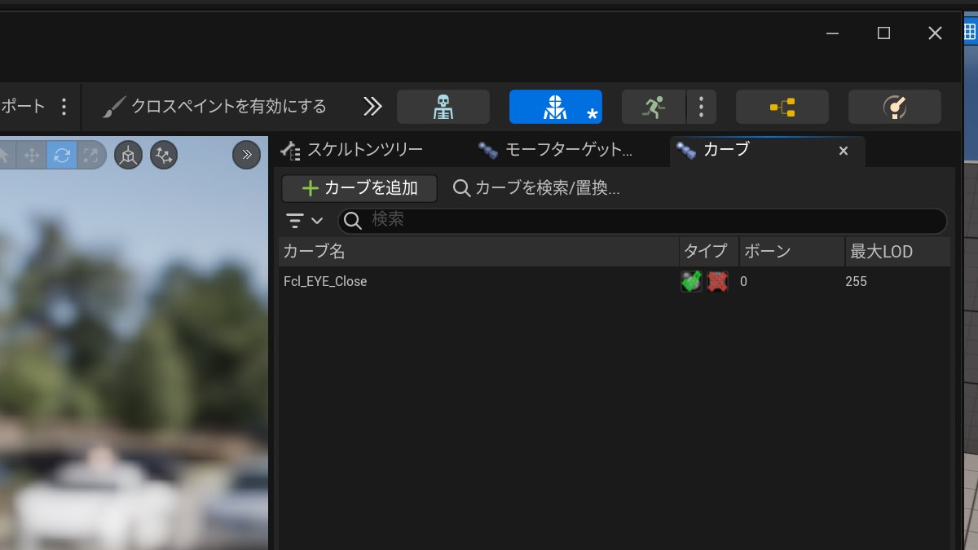Screen dimensions: 978x550
Task: Select the viewport scale tool
Action: click(90, 155)
